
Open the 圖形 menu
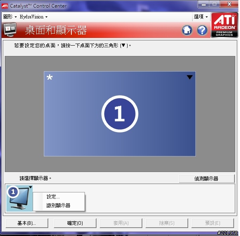pyautogui.click(x=10, y=16)
